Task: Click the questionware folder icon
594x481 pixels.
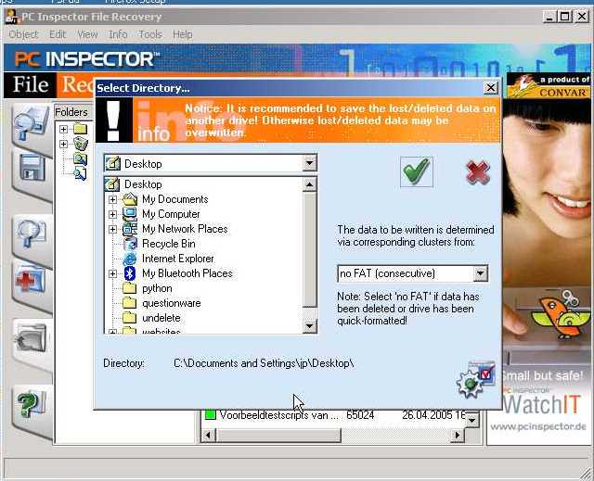Action: 130,303
